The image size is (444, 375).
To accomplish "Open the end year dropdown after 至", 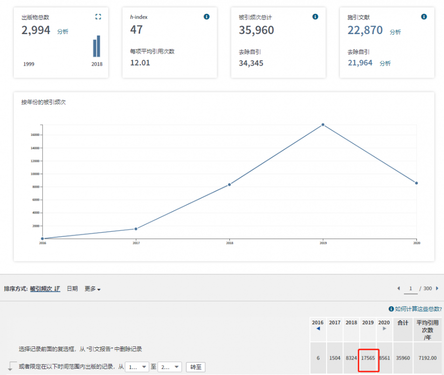I will [170, 367].
